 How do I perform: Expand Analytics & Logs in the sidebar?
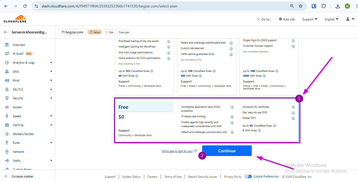[x=51, y=63]
